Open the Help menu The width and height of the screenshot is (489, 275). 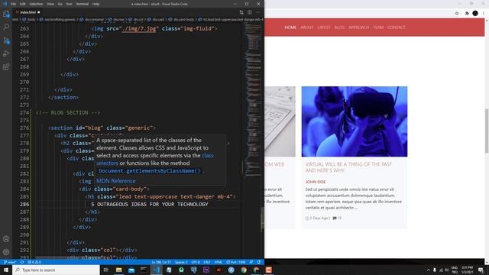pyautogui.click(x=96, y=4)
